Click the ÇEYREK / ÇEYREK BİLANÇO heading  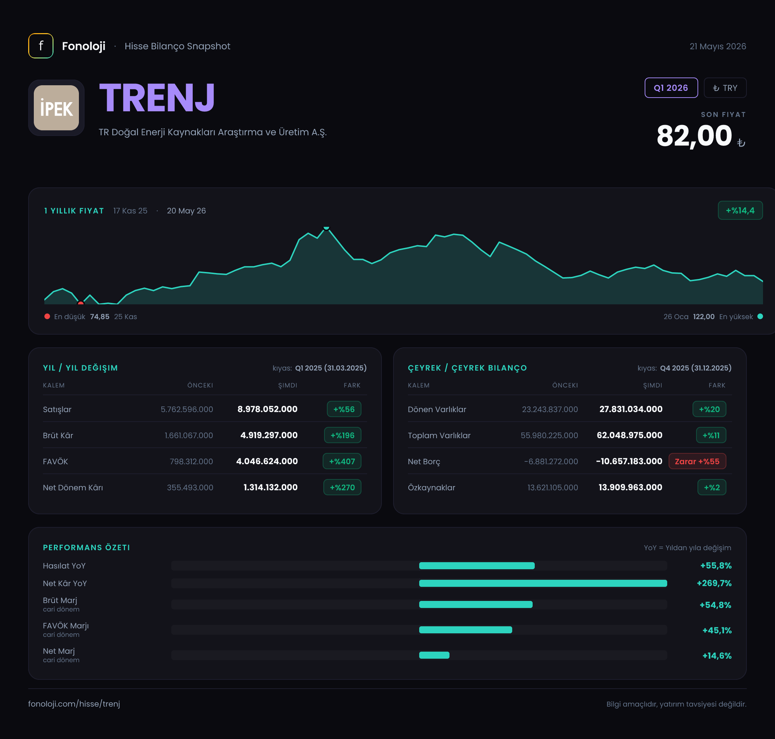click(x=467, y=367)
